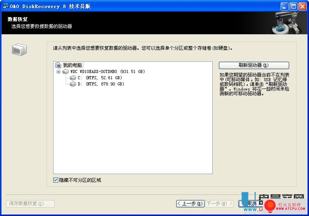
Task: Toggle the 隐藏不可分区的区域 checkbox
Action: click(56, 180)
